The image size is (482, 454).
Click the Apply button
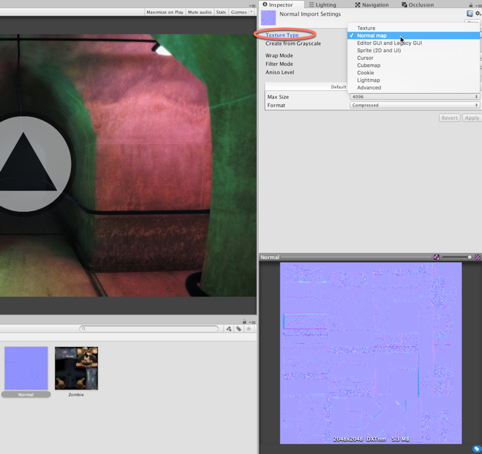point(471,118)
